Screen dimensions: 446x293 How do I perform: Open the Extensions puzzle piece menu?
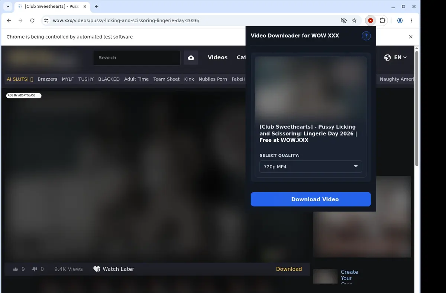[x=382, y=20]
